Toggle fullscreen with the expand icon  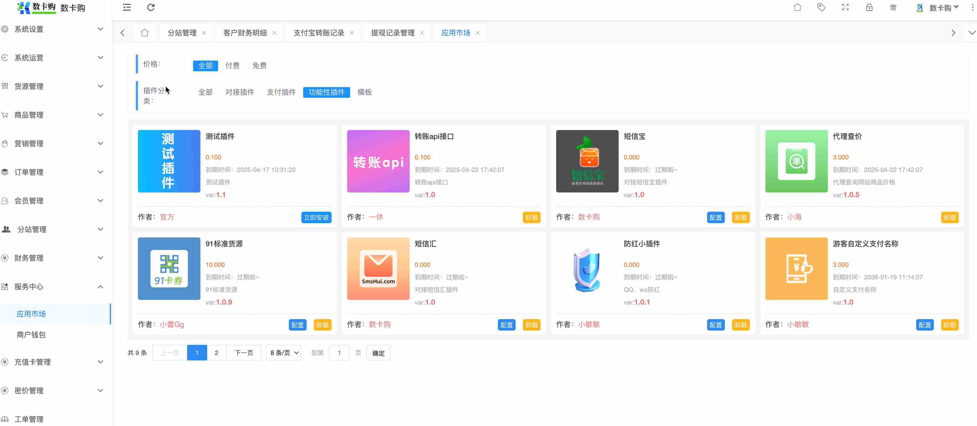point(845,7)
